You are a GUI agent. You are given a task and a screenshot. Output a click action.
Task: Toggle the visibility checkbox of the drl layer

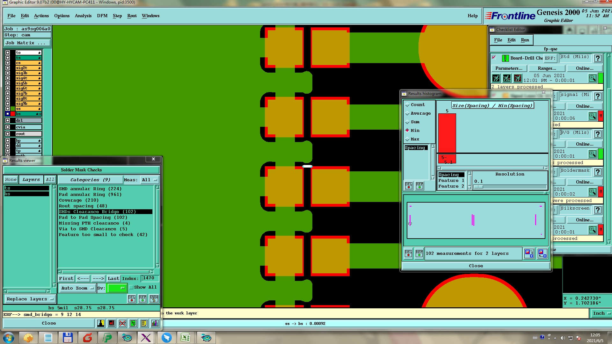pos(8,120)
